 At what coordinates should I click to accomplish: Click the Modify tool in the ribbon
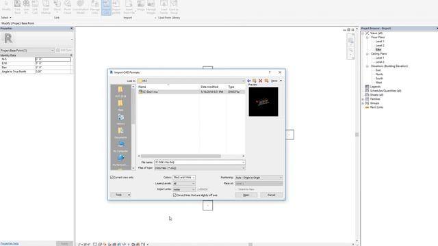tap(6, 6)
